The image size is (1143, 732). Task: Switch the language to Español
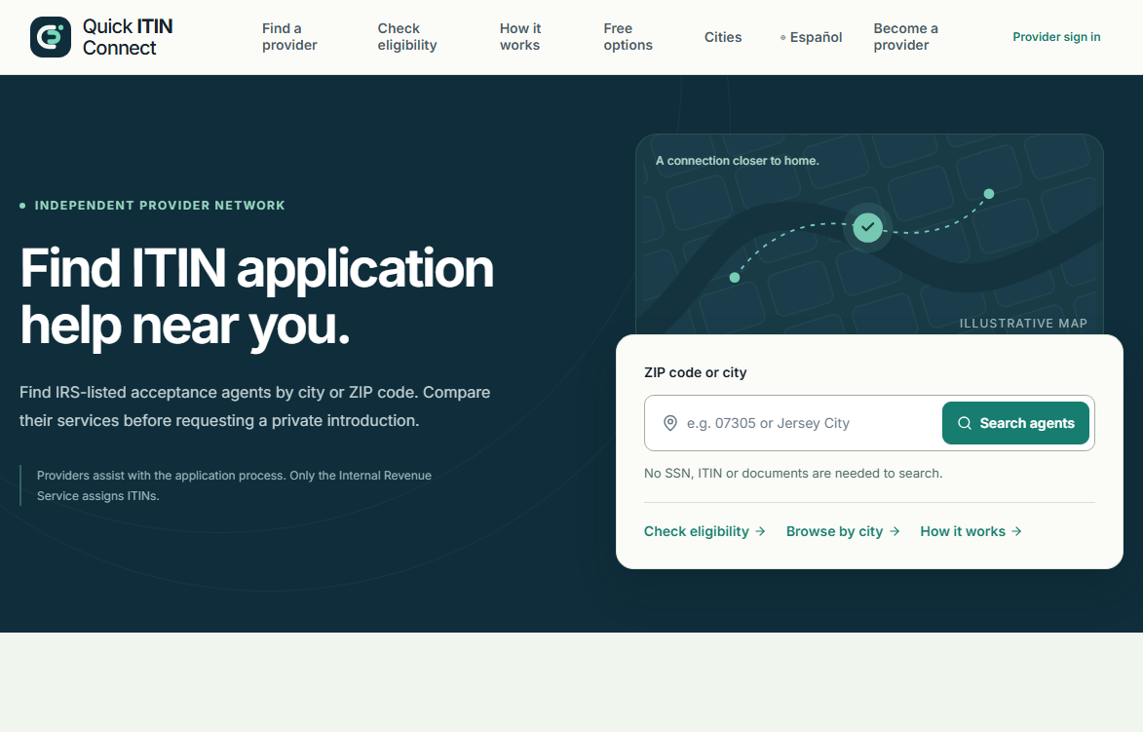pyautogui.click(x=812, y=37)
